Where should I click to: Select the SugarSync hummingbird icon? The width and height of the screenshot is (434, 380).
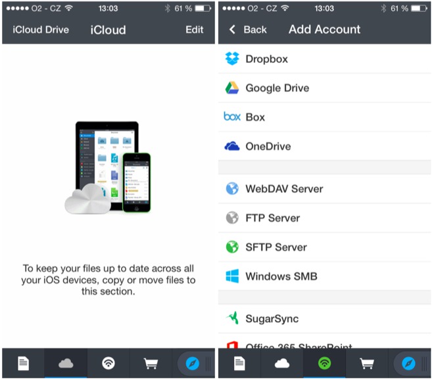click(233, 318)
